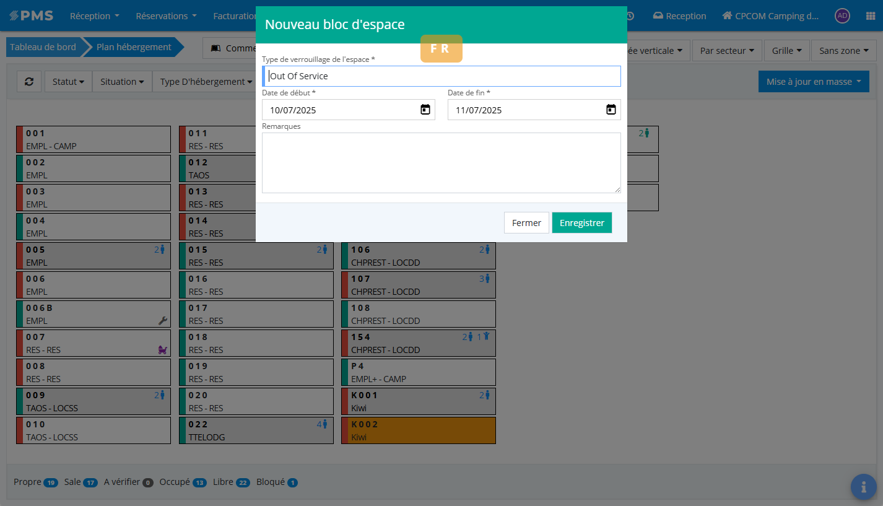Viewport: 883px width, 506px height.
Task: Expand the Situation filter dropdown
Action: pos(122,81)
